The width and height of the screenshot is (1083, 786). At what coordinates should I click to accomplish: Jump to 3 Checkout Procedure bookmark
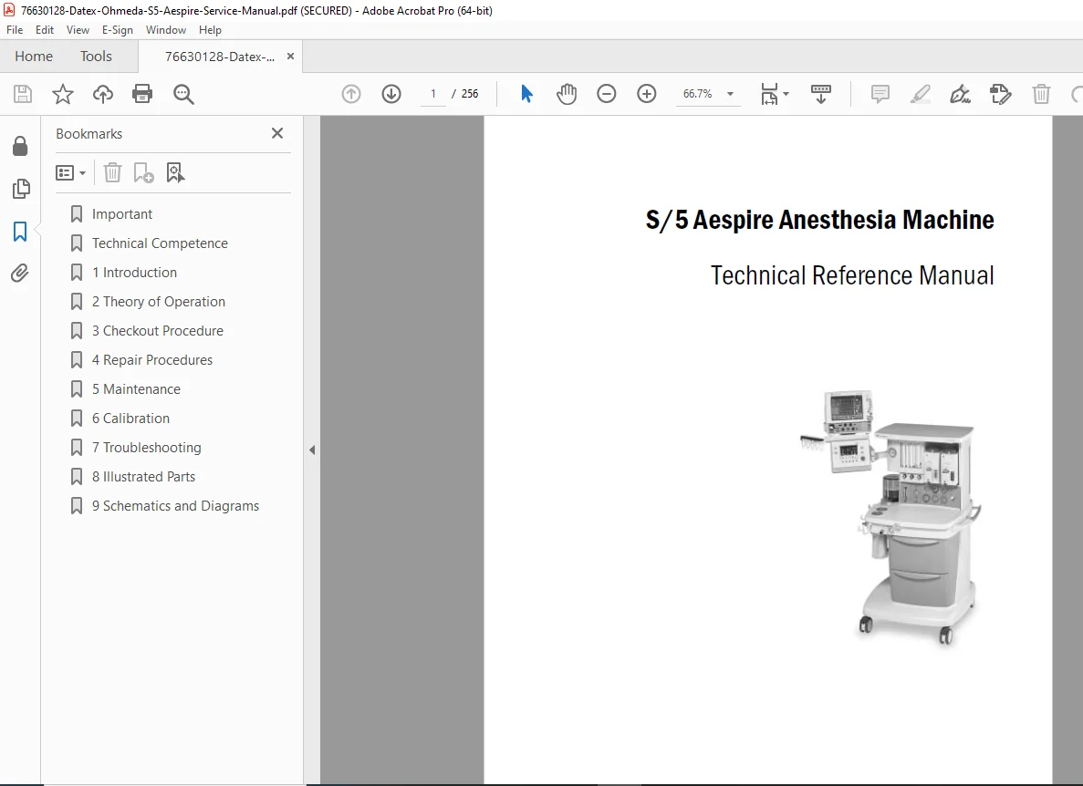tap(158, 331)
